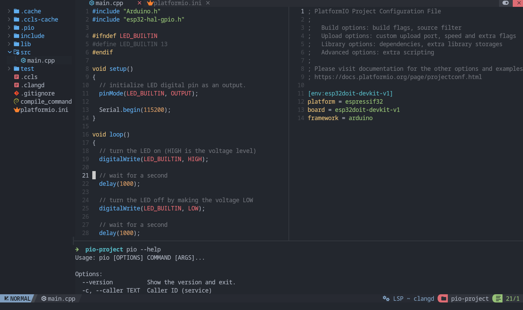This screenshot has width=523, height=310.
Task: Expand the .cache folder chevron
Action: coord(9,11)
